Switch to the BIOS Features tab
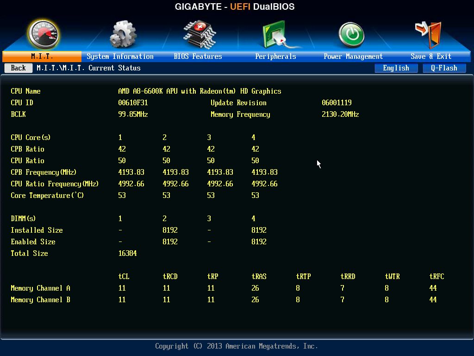 coord(198,56)
